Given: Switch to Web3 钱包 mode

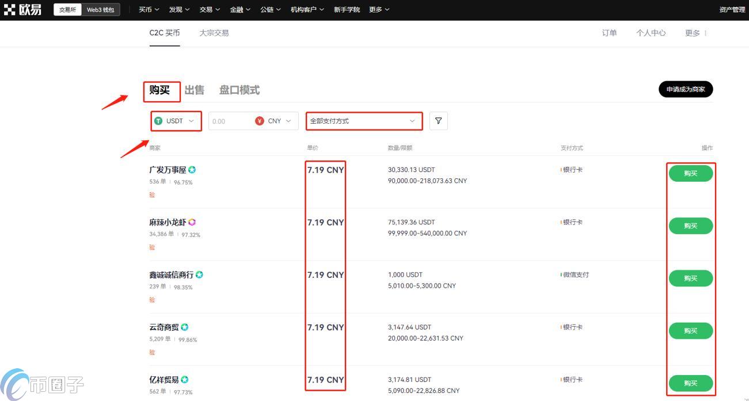Looking at the screenshot, I should (x=100, y=9).
